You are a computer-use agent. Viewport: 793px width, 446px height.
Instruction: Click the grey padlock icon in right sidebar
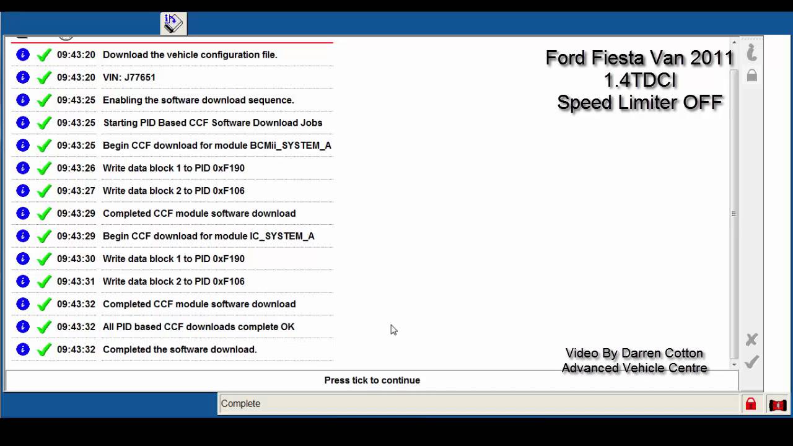[751, 76]
